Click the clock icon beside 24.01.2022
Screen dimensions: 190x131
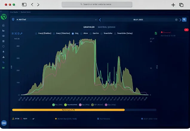(x=142, y=119)
